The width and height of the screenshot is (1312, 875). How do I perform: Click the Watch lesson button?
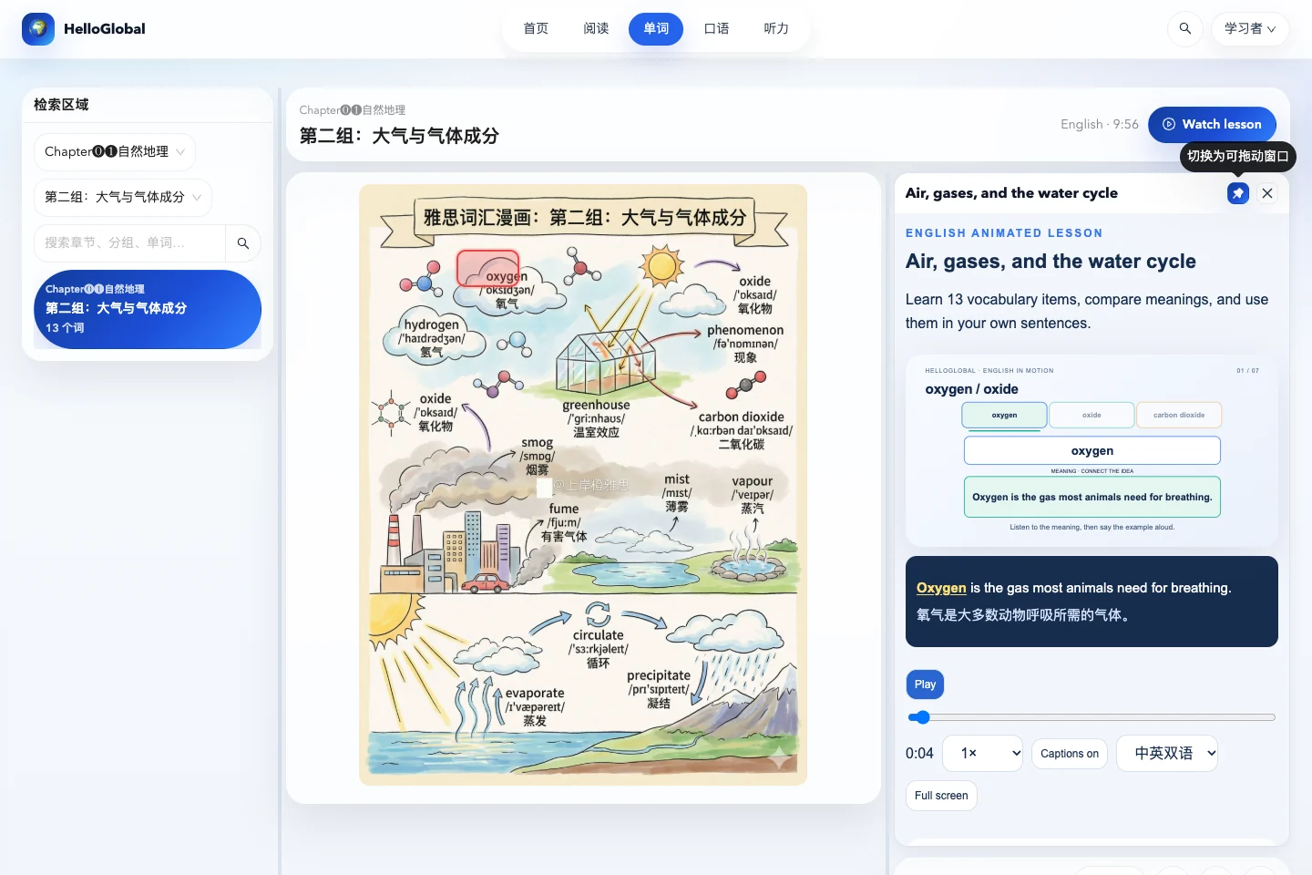1212,125
